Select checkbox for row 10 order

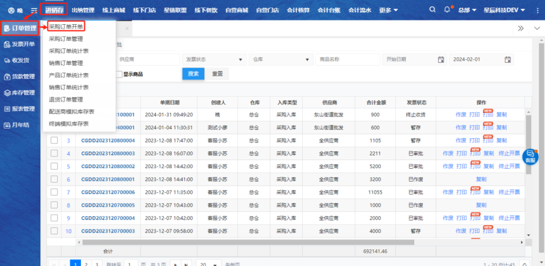pos(54,231)
